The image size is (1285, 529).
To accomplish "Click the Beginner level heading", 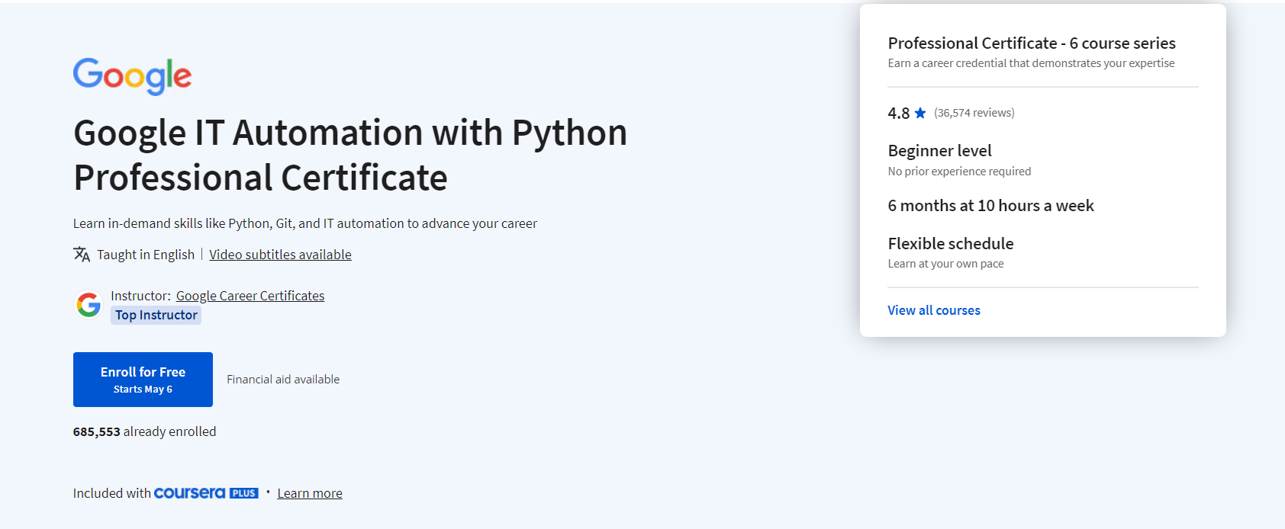I will click(939, 151).
